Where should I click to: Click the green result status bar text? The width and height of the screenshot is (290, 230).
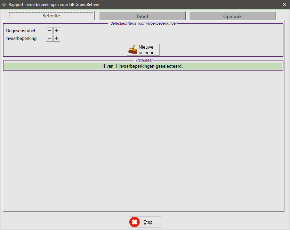[x=143, y=66]
